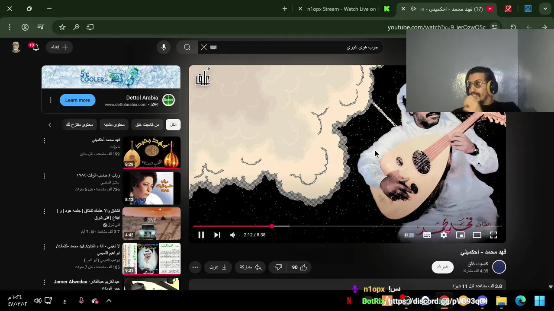Open options for فهد محمد أحكميني video
554x311 pixels.
44,140
